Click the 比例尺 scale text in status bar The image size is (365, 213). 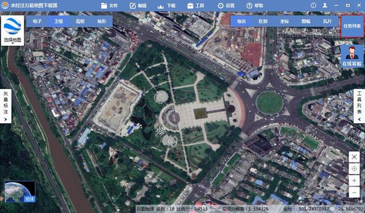tap(192, 209)
